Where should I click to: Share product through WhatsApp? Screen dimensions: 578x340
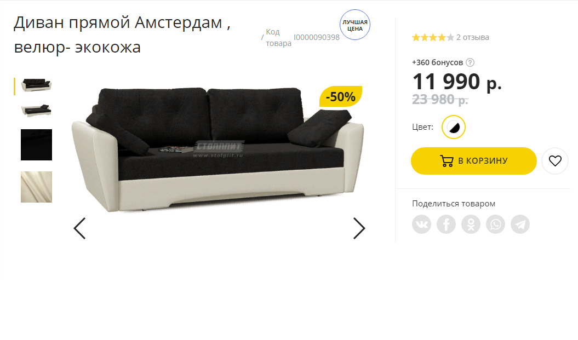[495, 224]
